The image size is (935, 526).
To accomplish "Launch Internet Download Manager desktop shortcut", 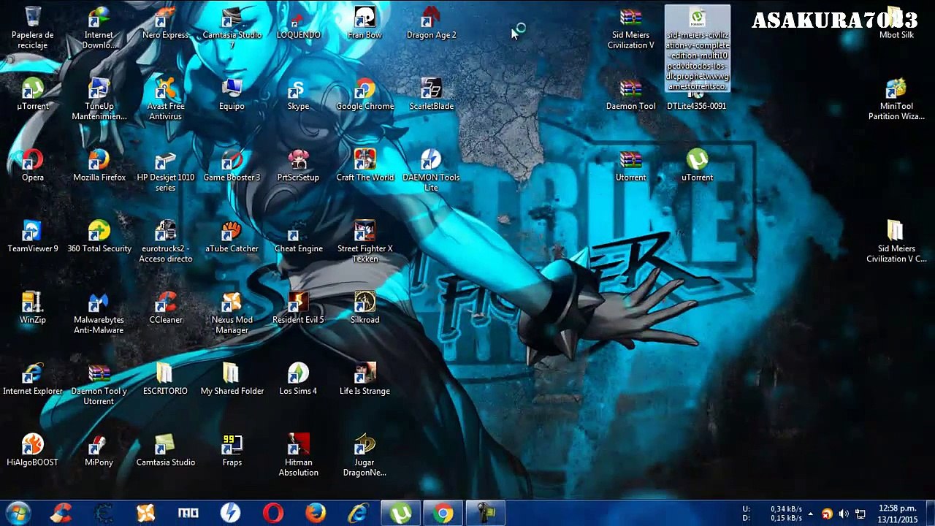I will point(99,28).
